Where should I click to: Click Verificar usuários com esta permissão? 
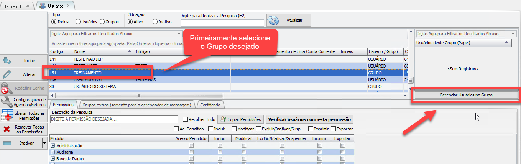tap(309, 119)
